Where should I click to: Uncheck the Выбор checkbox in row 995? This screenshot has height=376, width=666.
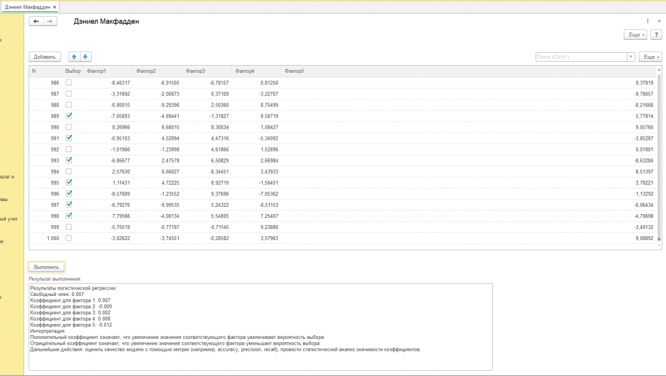(69, 182)
